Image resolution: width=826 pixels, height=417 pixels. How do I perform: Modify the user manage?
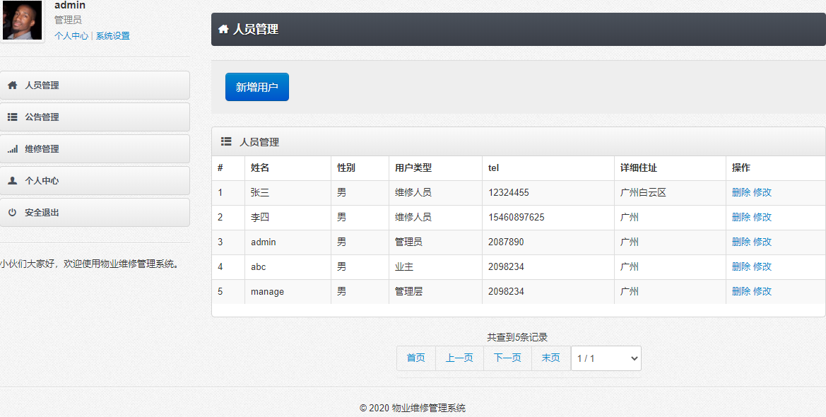(x=762, y=291)
